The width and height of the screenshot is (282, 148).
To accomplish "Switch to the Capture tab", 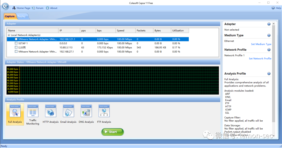I will [x=10, y=16].
